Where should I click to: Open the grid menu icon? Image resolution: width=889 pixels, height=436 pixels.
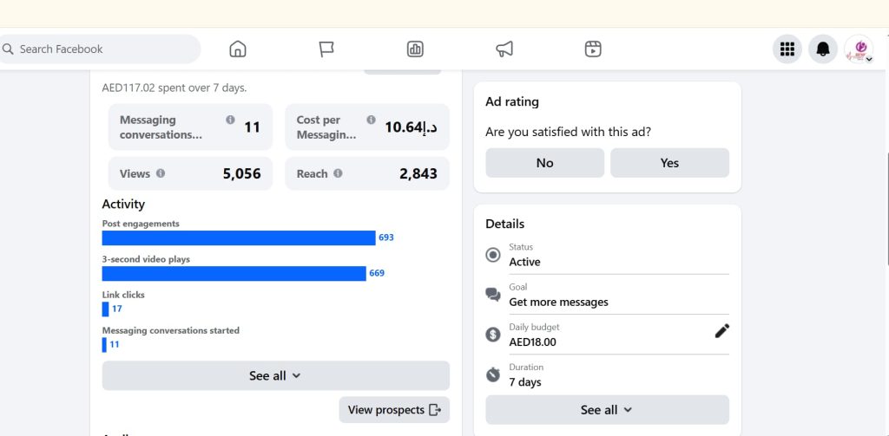(x=787, y=49)
